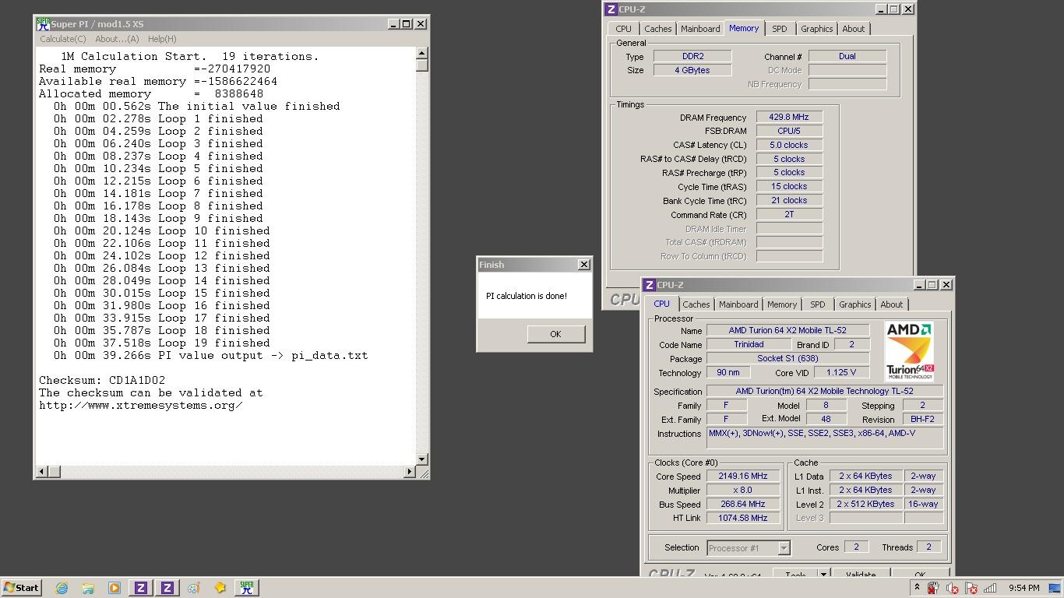The width and height of the screenshot is (1064, 598).
Task: Open Windows Explorer from the taskbar
Action: (88, 588)
